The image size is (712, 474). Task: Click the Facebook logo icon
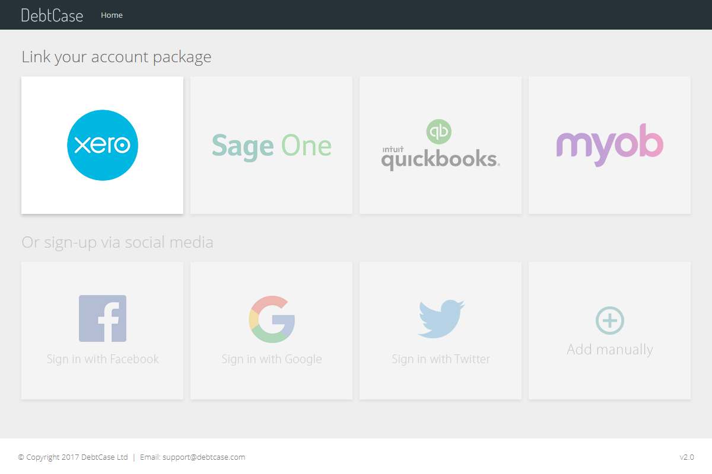click(x=103, y=319)
